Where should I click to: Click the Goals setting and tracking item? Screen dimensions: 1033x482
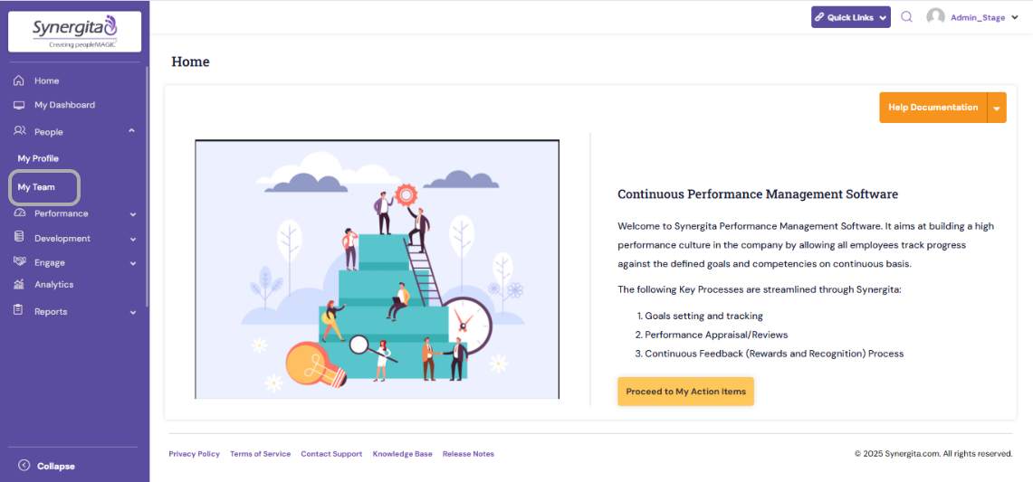tap(703, 316)
